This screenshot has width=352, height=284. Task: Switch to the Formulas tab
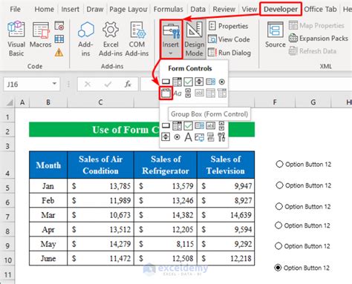(x=169, y=10)
